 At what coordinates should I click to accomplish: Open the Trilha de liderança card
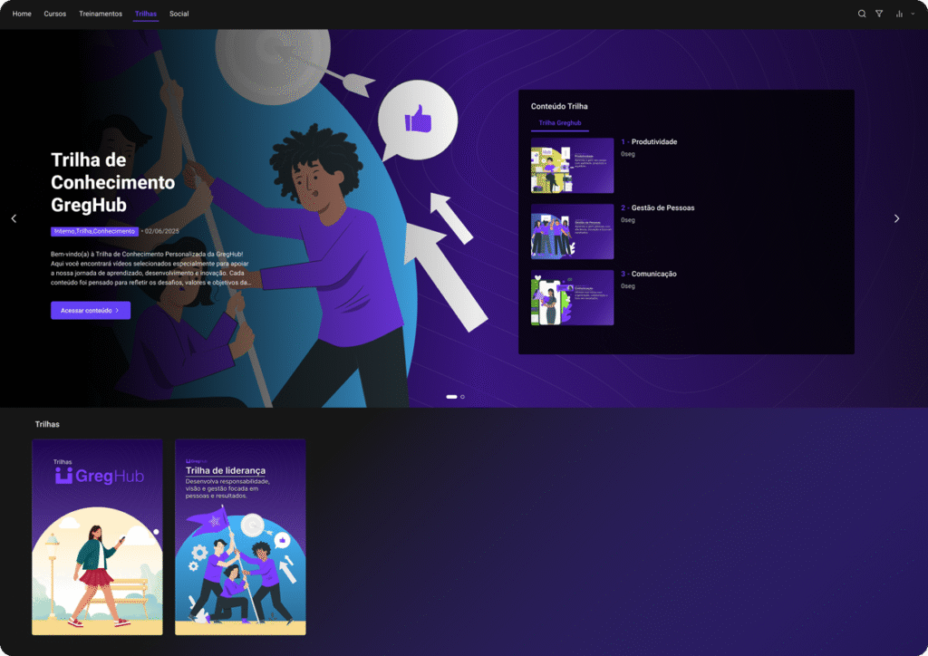coord(240,537)
